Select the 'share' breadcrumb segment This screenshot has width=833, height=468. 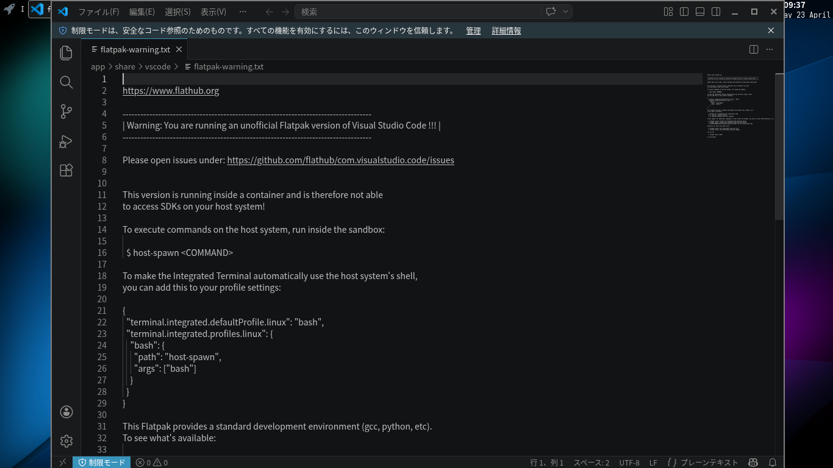(x=125, y=66)
